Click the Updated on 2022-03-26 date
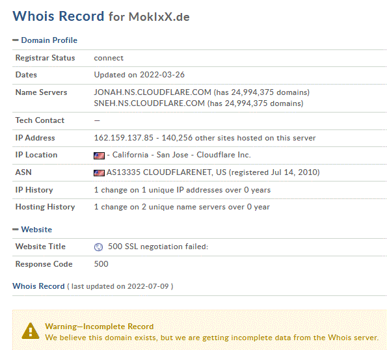Image resolution: width=387 pixels, height=350 pixels. [139, 75]
